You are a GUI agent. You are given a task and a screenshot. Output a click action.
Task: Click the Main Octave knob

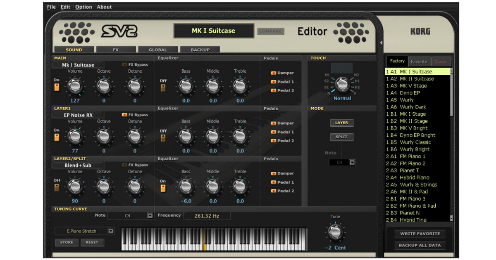pos(104,86)
